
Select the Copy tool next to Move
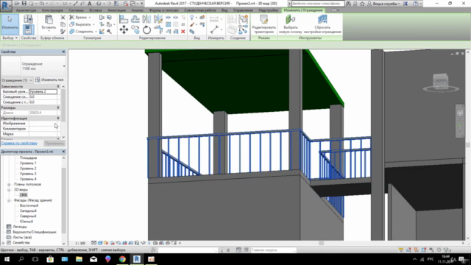pyautogui.click(x=135, y=29)
